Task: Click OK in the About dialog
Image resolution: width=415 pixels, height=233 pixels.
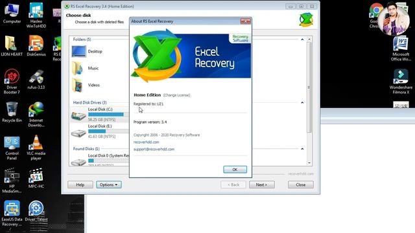Action: pos(235,170)
